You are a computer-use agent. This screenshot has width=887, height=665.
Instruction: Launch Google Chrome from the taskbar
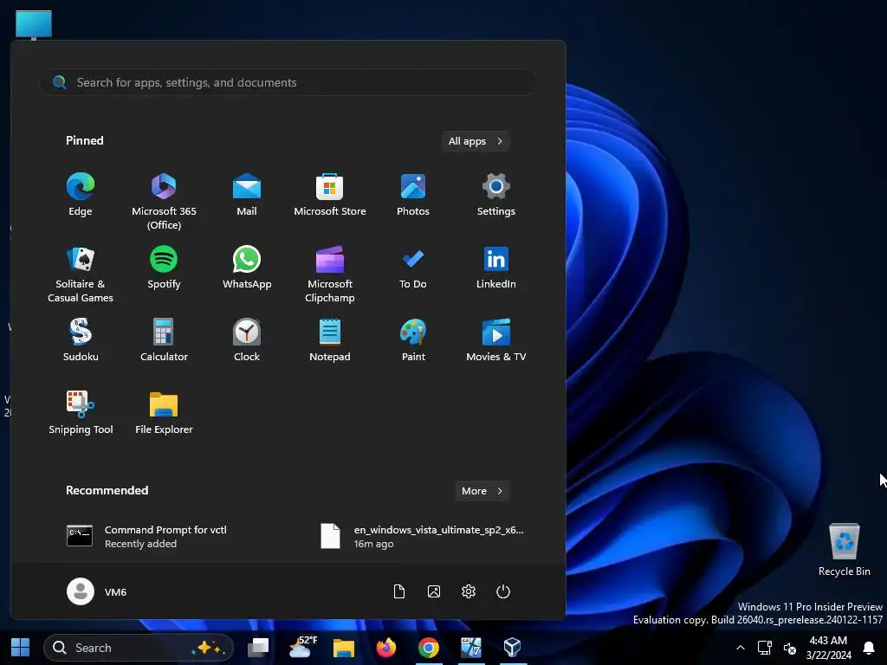click(429, 648)
